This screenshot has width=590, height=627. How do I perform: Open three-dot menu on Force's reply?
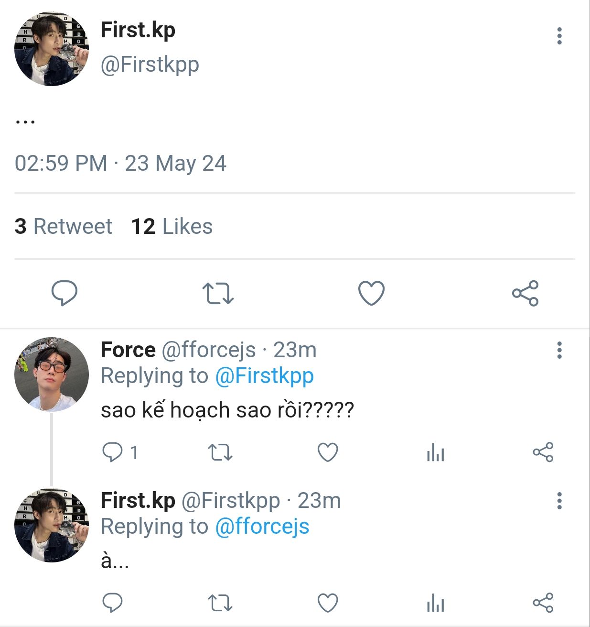559,350
